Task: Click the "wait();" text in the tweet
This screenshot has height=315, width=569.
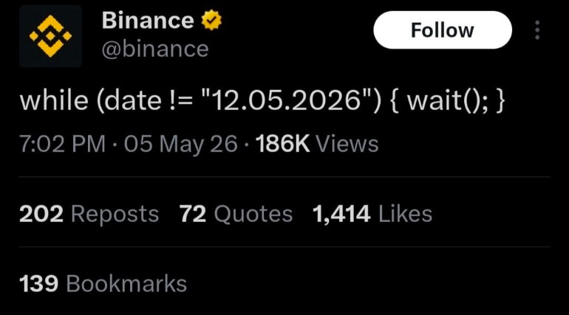Action: 448,100
